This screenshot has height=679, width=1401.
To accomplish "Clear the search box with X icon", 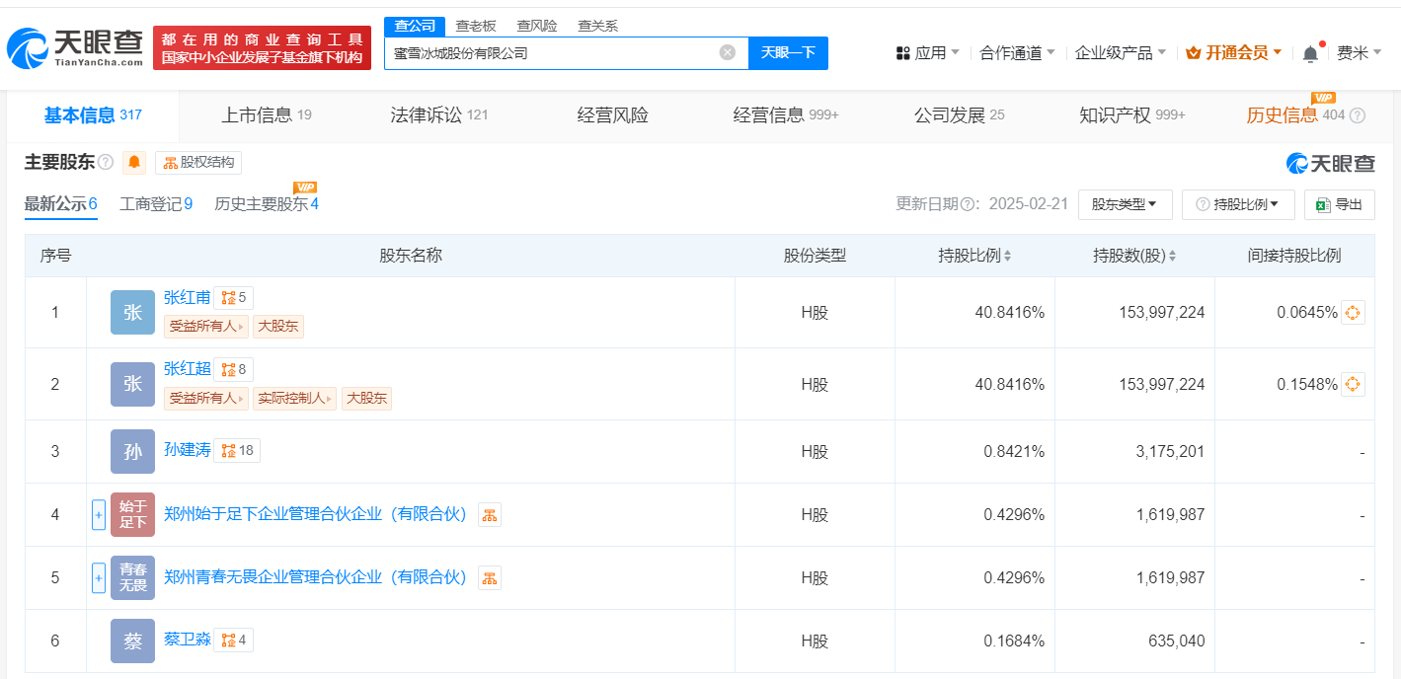I will coord(728,52).
